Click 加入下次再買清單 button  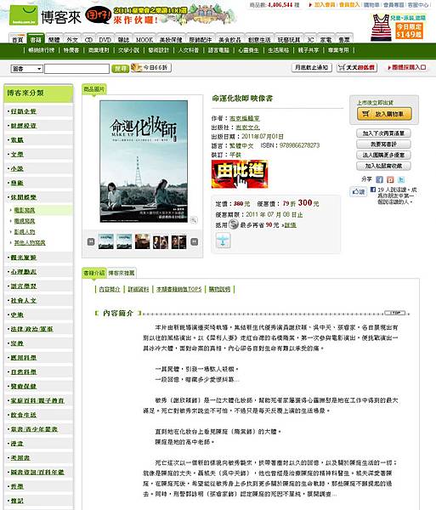[x=383, y=133]
